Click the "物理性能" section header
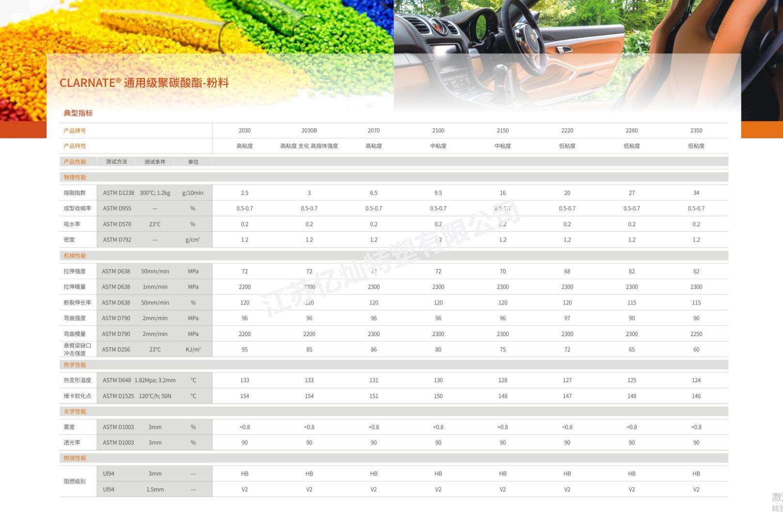 pos(75,177)
